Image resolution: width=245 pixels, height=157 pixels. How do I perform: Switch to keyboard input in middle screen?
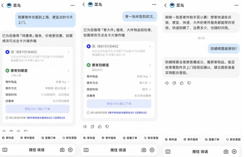click(x=86, y=150)
